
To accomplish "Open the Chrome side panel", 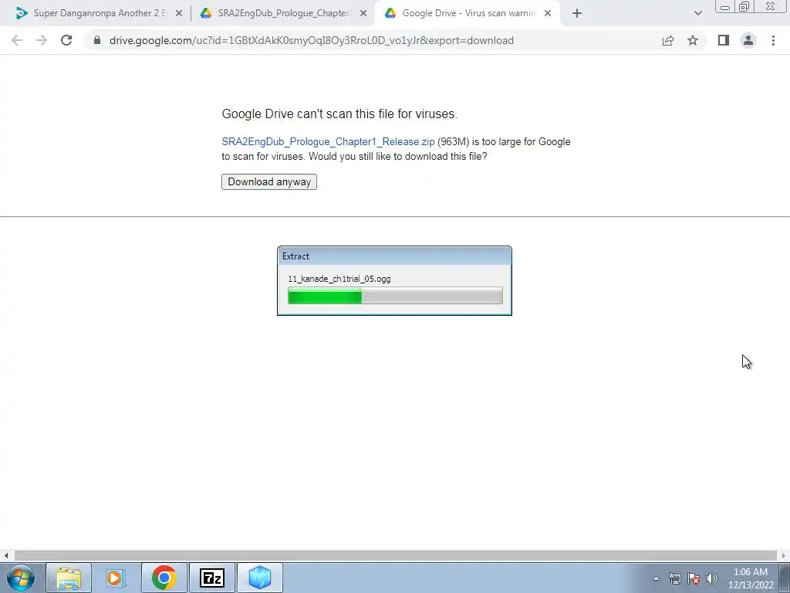I will pos(724,40).
